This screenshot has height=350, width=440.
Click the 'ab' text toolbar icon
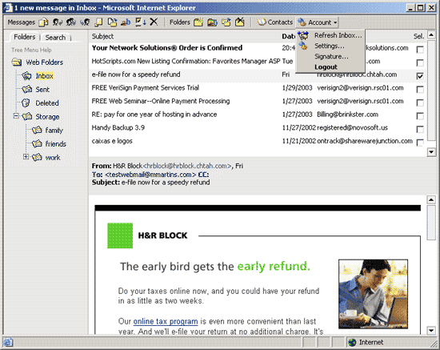coord(126,22)
